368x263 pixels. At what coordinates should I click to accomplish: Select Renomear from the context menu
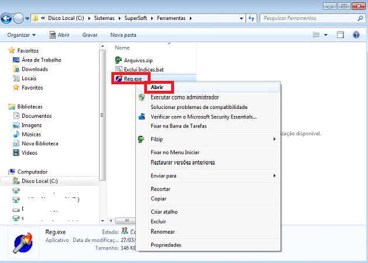point(163,231)
